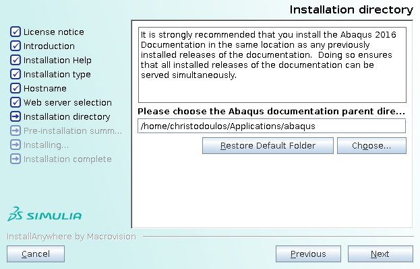Go to the Next installer step
The width and height of the screenshot is (420, 269).
380,254
